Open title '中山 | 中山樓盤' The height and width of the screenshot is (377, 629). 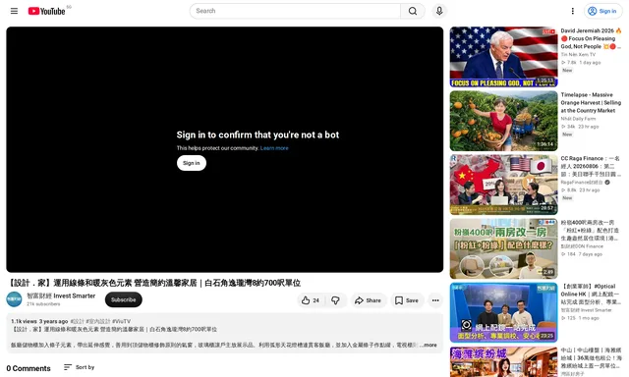591,358
